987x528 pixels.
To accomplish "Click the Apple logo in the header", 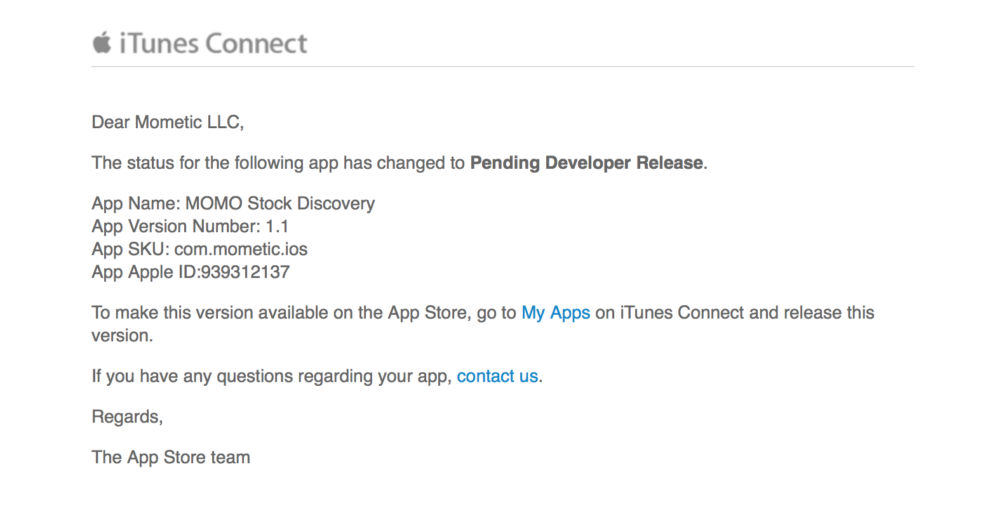I will coord(102,43).
